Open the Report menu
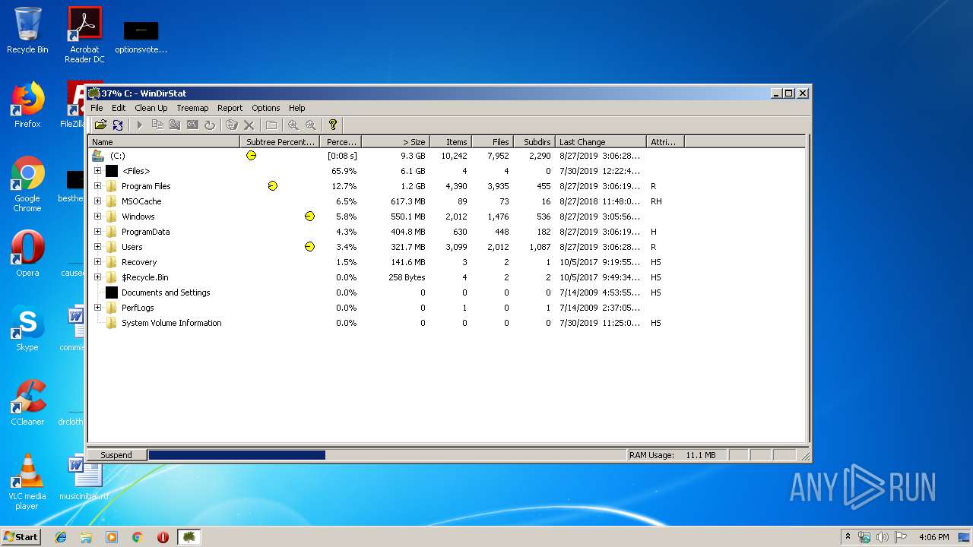973x547 pixels. (x=230, y=108)
